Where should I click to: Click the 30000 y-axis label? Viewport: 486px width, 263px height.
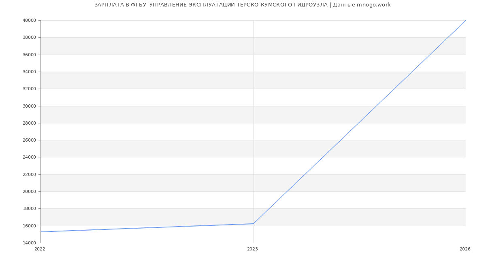pyautogui.click(x=30, y=106)
